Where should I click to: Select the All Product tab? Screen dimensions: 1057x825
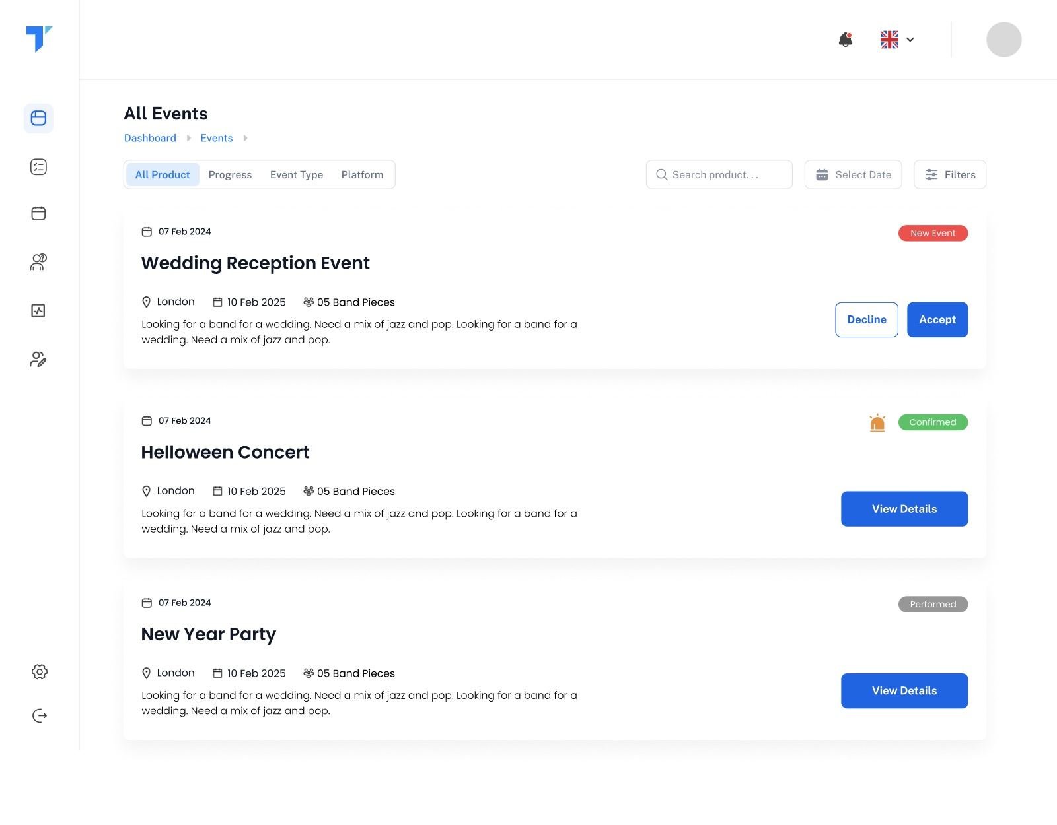(x=163, y=175)
